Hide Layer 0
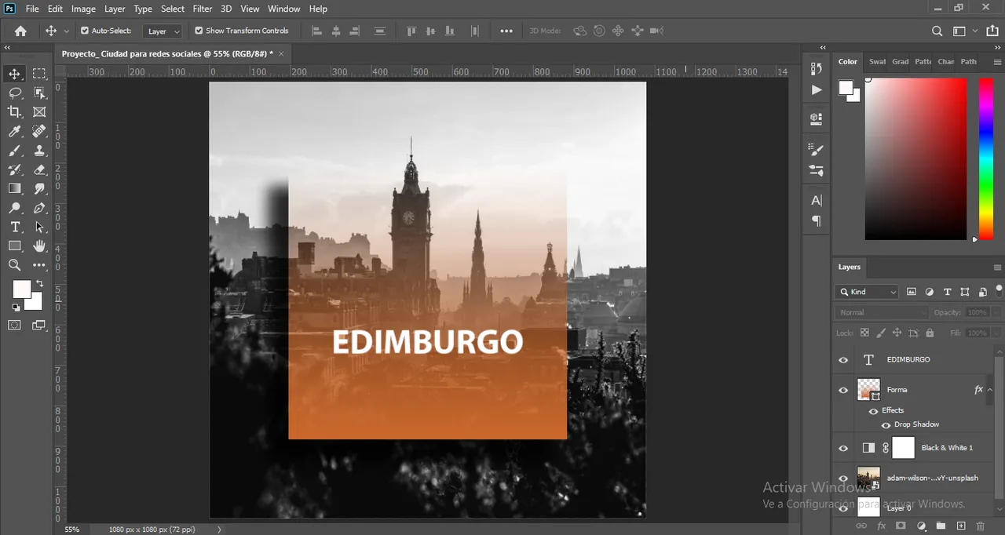This screenshot has height=535, width=1005. (843, 508)
